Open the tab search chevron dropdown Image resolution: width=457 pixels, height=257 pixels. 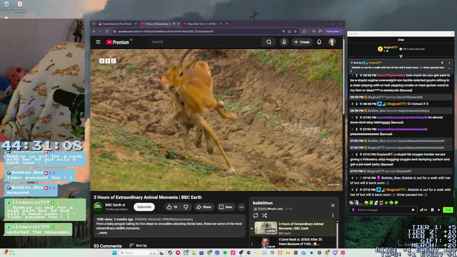94,24
